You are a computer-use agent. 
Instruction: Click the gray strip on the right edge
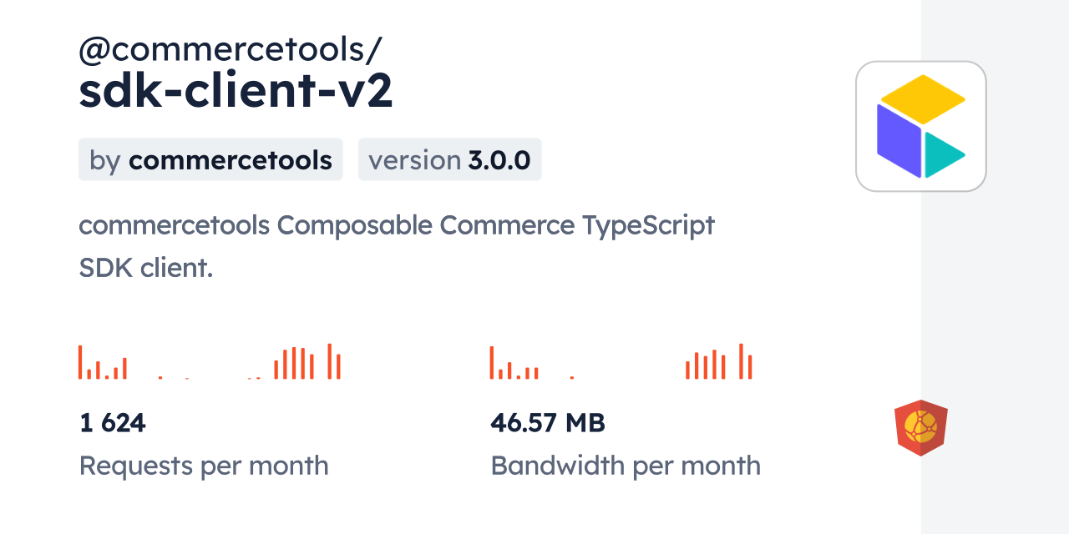click(995, 267)
